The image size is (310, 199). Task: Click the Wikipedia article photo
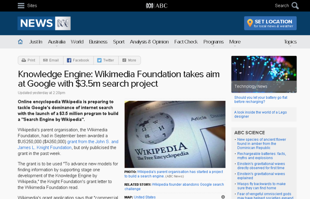click(x=175, y=134)
